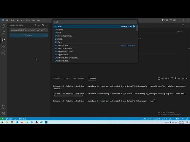Click the View as Tree icon in Source Control
Viewport: 190px width, 142px height.
[x=35, y=25]
